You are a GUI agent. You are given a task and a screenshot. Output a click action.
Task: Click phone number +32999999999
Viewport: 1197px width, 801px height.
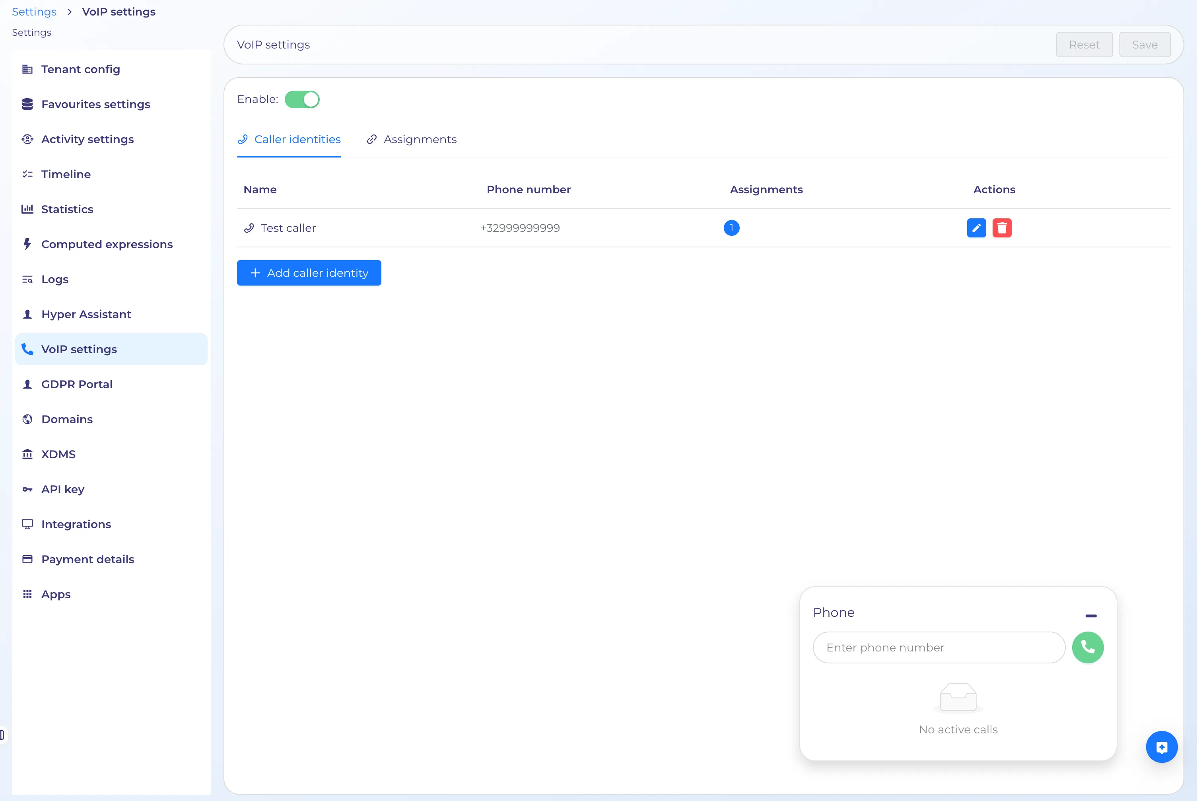pos(520,228)
